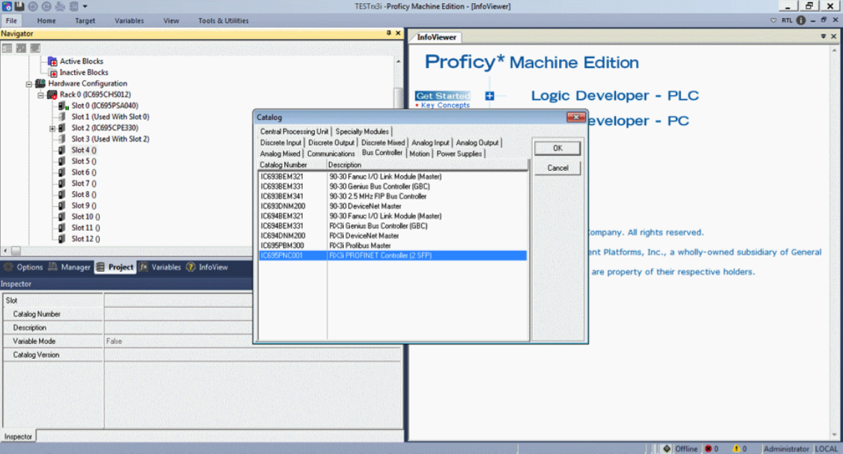The image size is (843, 454).
Task: Click the Rack 0 (IC695CHS012) icon
Action: point(52,95)
